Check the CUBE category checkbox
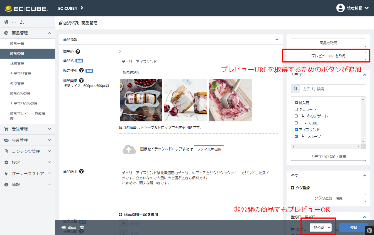The width and height of the screenshot is (374, 235). tap(296, 123)
